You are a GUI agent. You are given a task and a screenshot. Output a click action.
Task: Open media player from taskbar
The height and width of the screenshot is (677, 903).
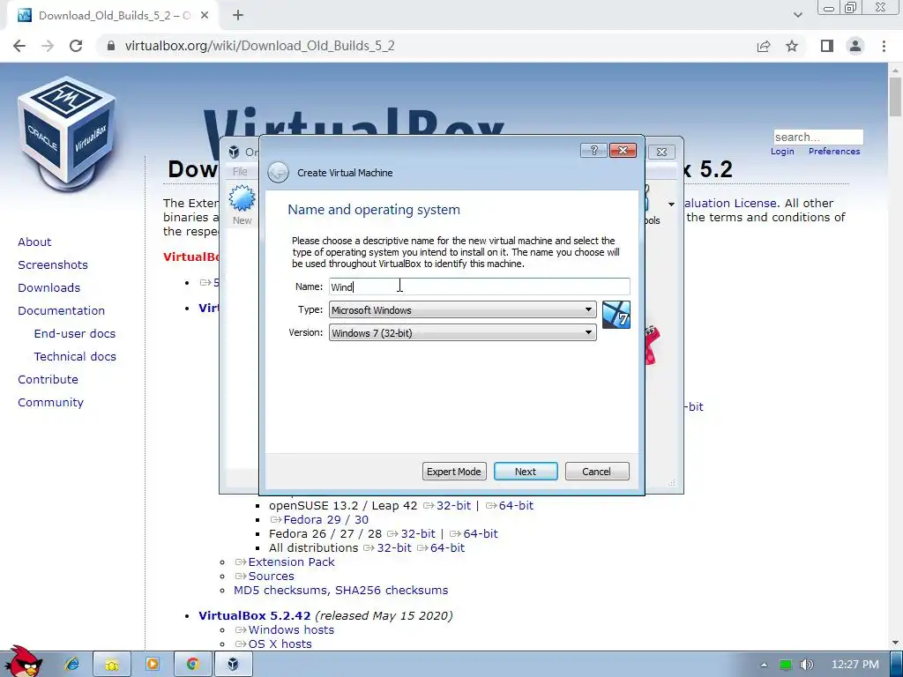152,665
